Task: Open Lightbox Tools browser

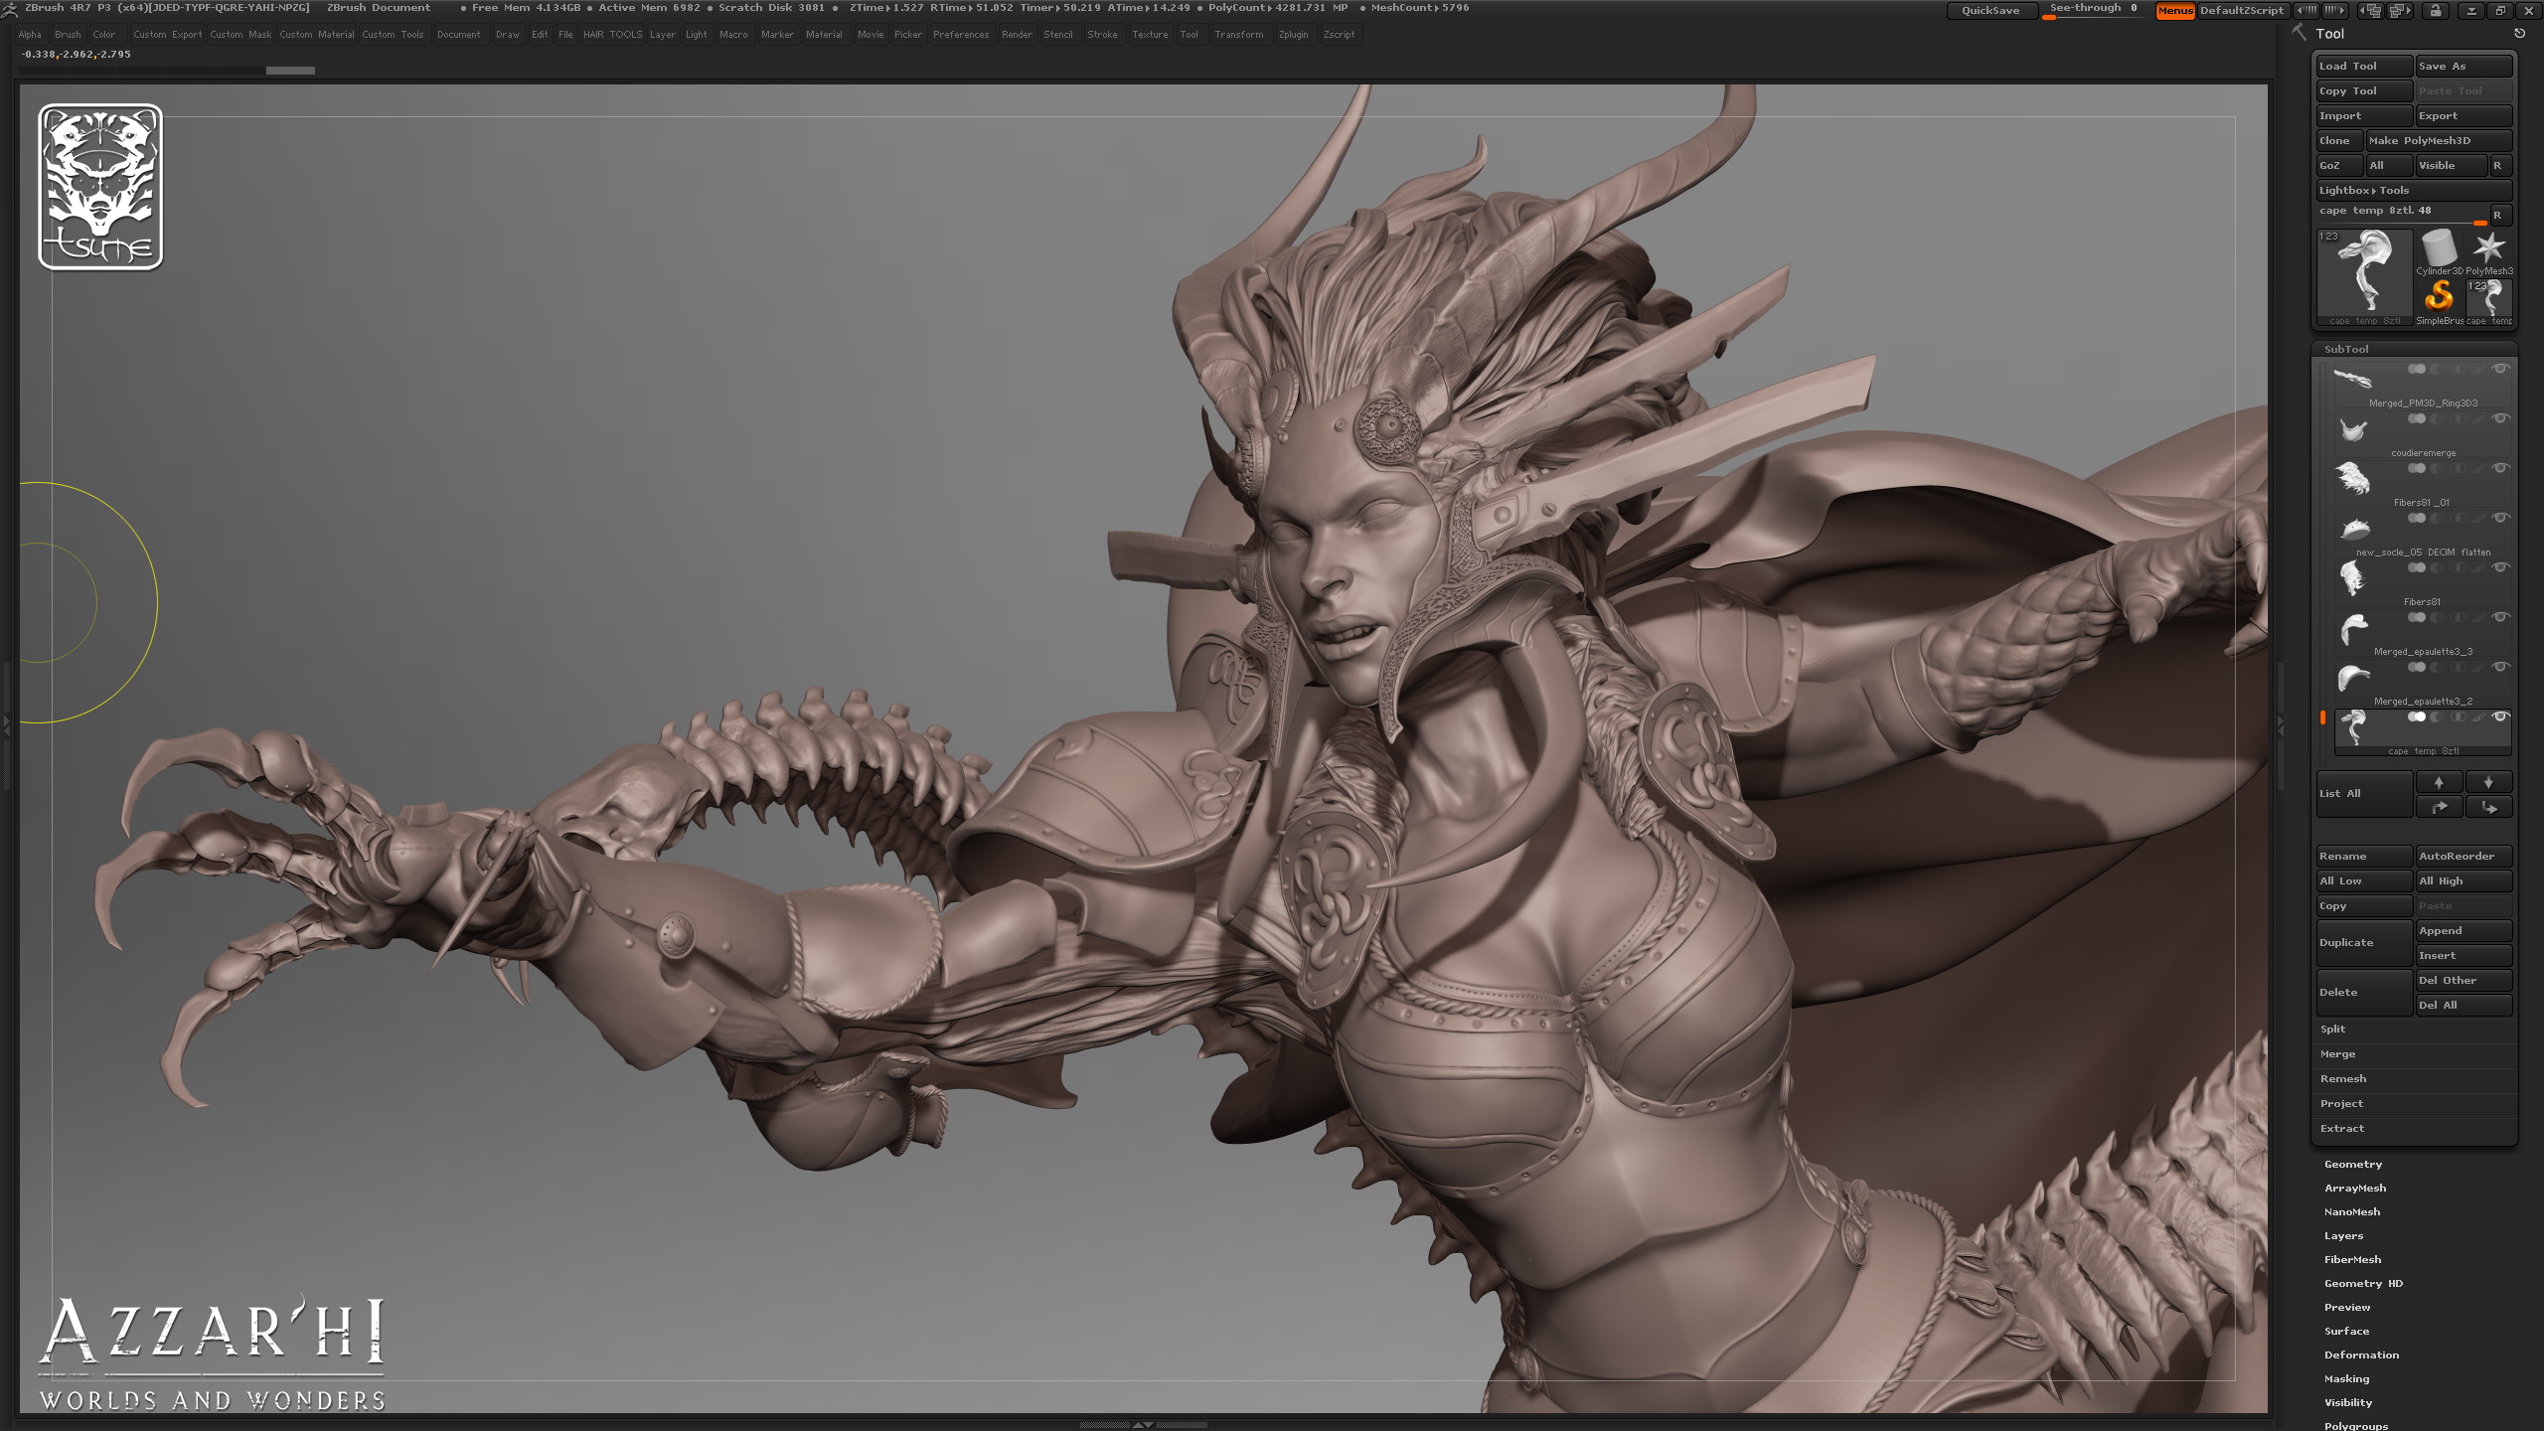Action: pyautogui.click(x=2413, y=191)
